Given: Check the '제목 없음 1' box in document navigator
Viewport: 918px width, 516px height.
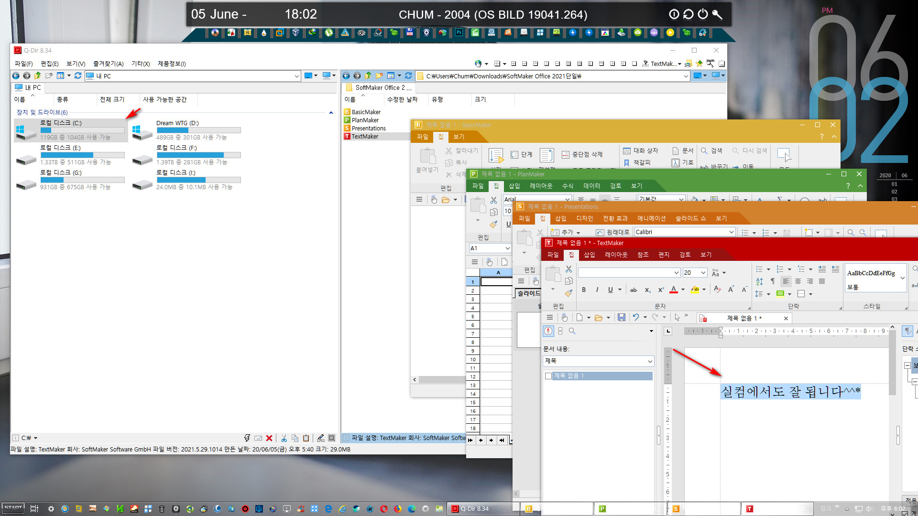Looking at the screenshot, I should click(x=548, y=376).
